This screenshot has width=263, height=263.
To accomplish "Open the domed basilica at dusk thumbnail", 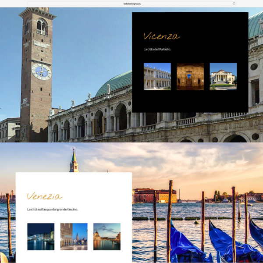I will 107,237.
